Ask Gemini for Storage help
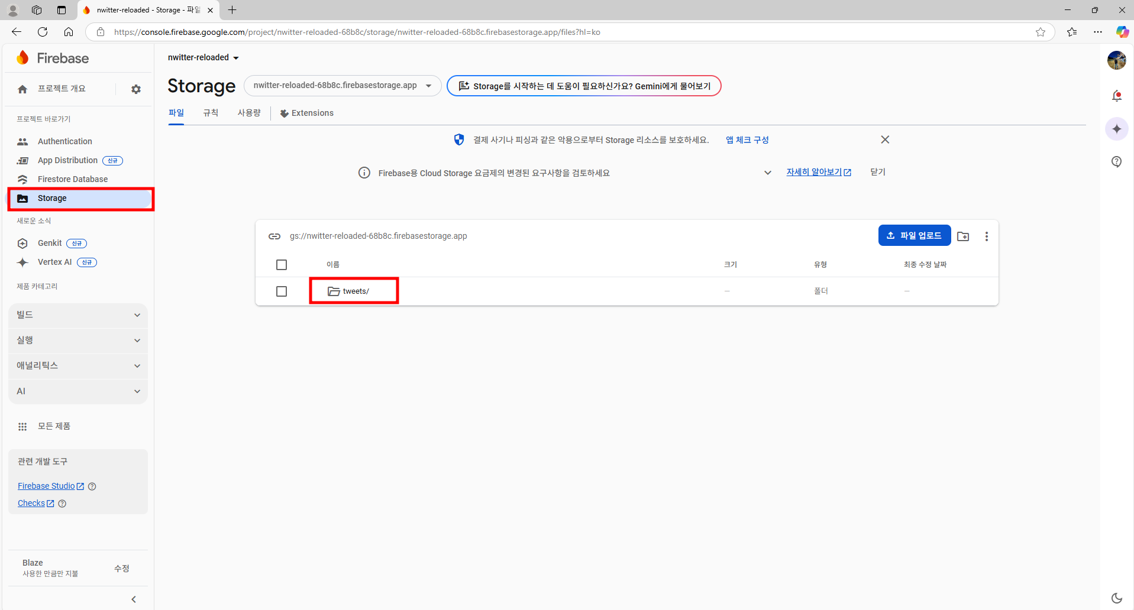This screenshot has height=610, width=1134. click(584, 86)
